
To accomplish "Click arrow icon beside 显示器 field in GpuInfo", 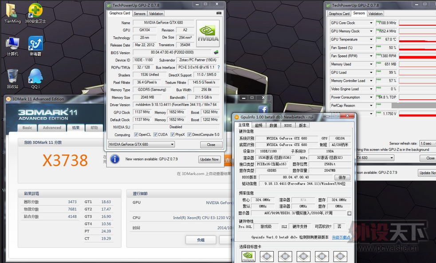I will click(x=349, y=213).
